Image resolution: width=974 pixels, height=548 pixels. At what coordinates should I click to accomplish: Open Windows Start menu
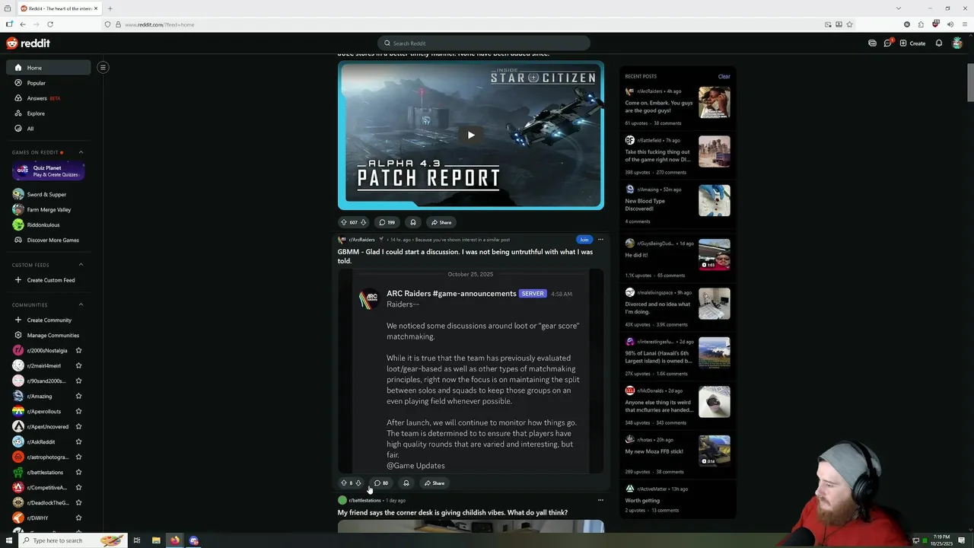click(8, 540)
